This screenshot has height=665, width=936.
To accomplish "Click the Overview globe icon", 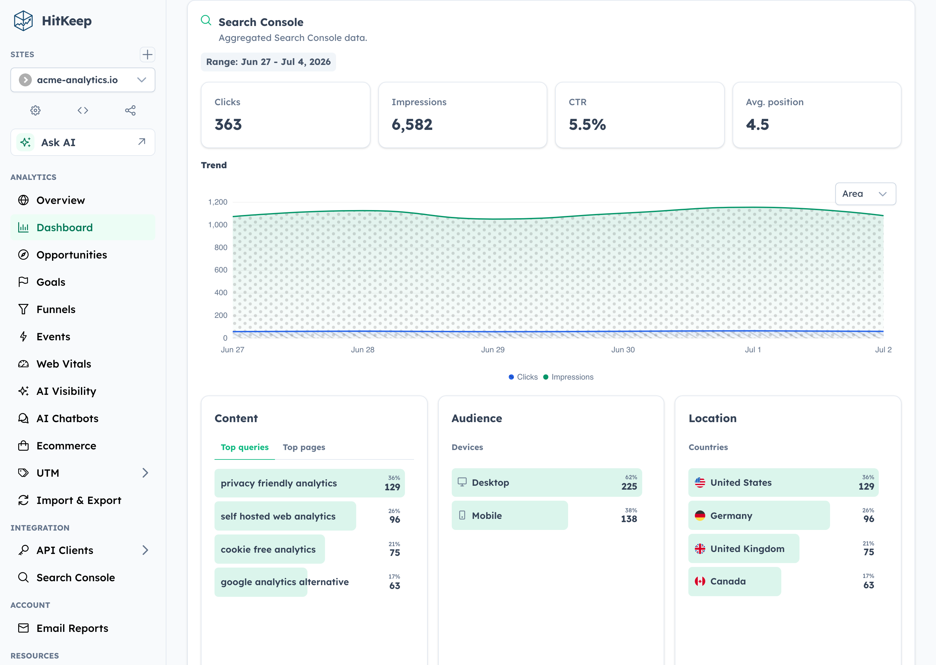I will coord(23,200).
